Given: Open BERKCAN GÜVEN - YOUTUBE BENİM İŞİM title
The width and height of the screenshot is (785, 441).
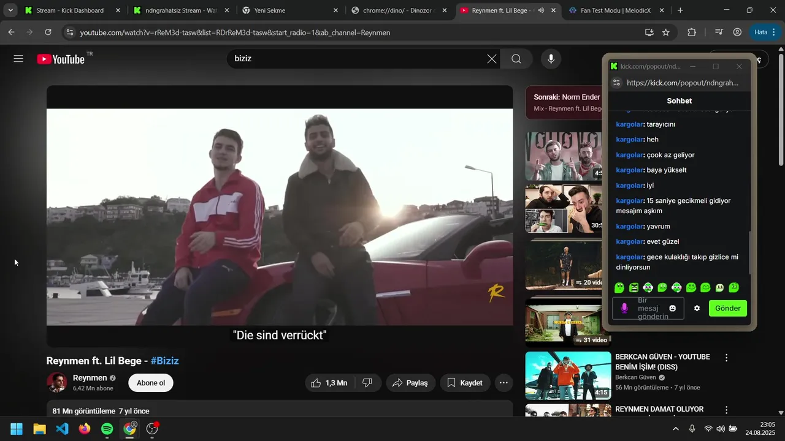Looking at the screenshot, I should pyautogui.click(x=662, y=362).
